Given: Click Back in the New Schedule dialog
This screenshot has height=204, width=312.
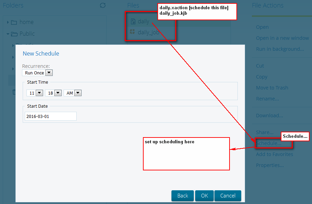Looking at the screenshot, I should pyautogui.click(x=182, y=195).
